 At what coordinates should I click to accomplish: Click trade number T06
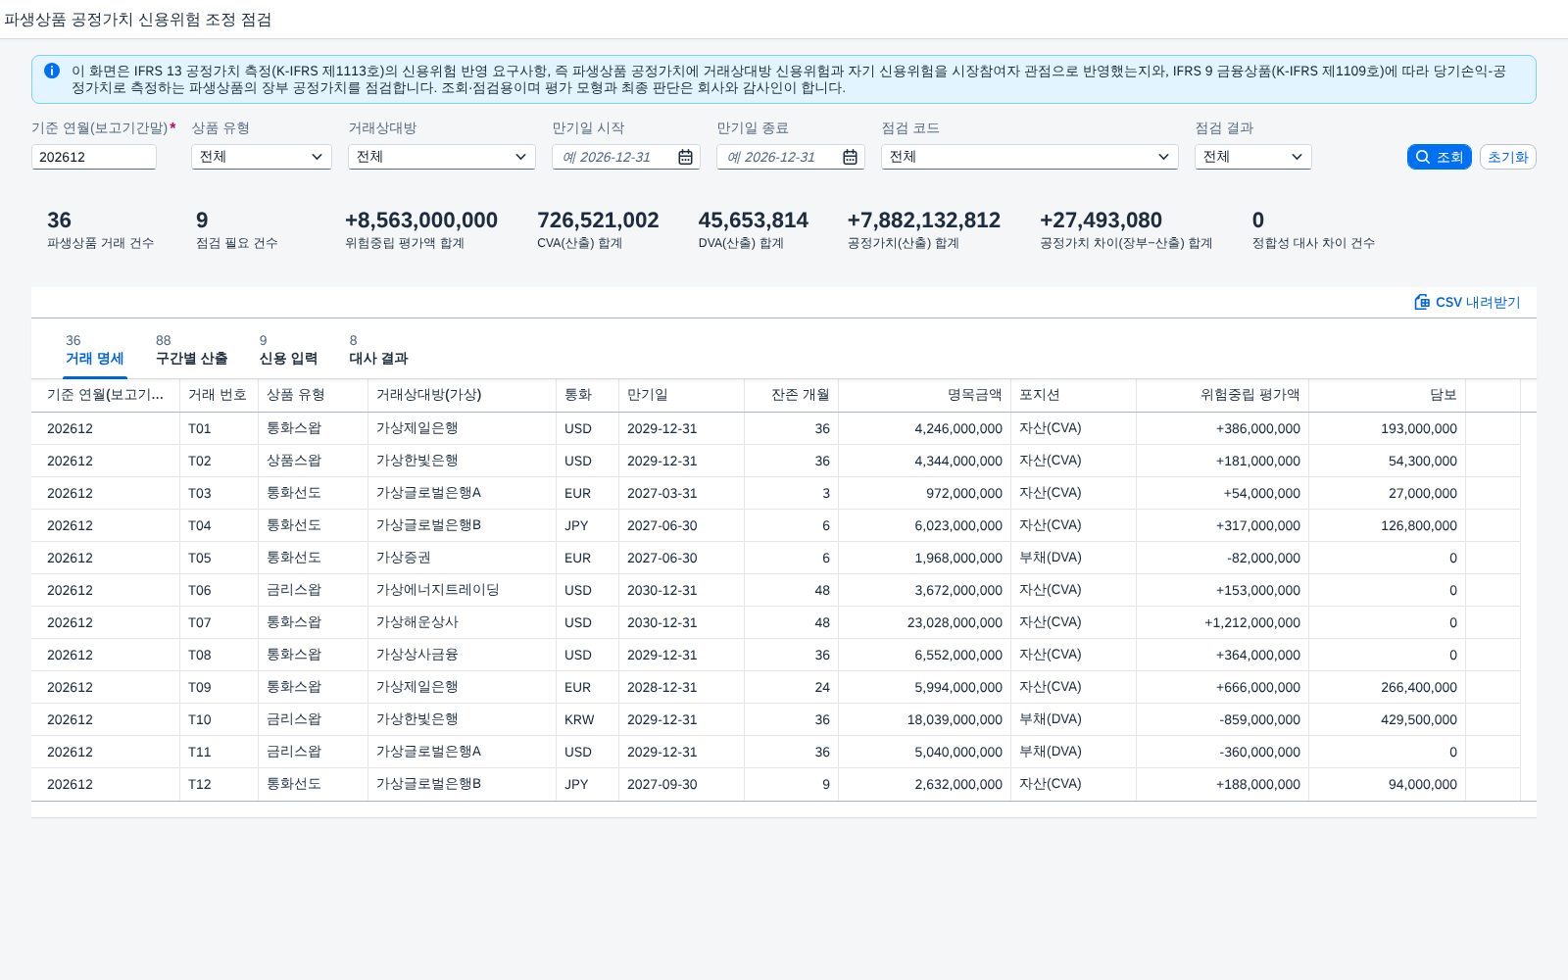tap(200, 590)
